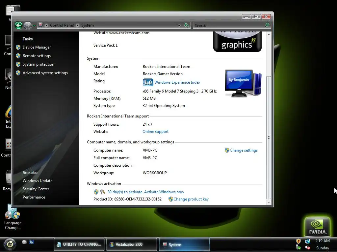The height and width of the screenshot is (252, 337).
Task: Select System in the address breadcrumb
Action: point(88,25)
